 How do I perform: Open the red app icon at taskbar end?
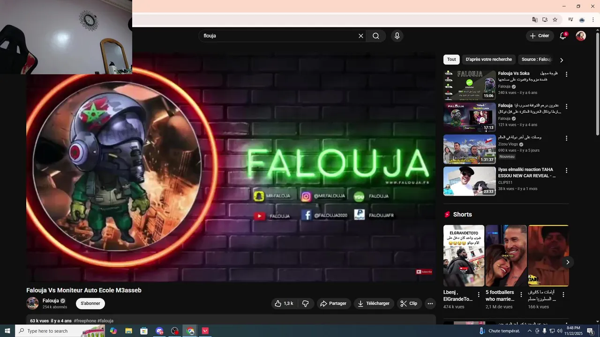click(205, 331)
